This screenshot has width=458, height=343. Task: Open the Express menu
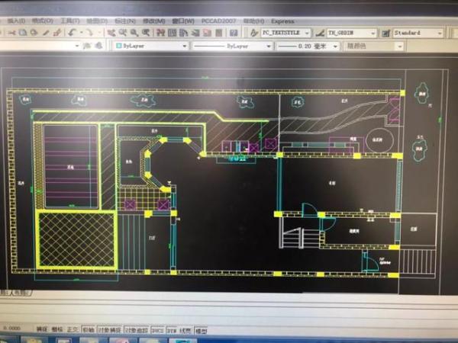(x=282, y=21)
